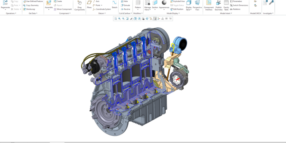Click the Regenerate model icon
286x143 pixels.
coord(5,3)
